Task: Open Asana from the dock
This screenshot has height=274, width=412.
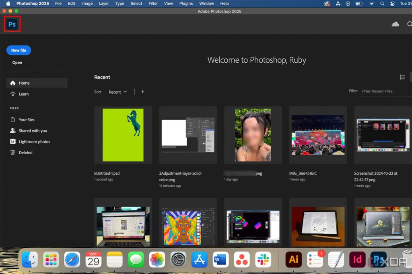Action: [242, 260]
